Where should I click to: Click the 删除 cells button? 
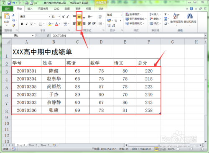(x=155, y=19)
